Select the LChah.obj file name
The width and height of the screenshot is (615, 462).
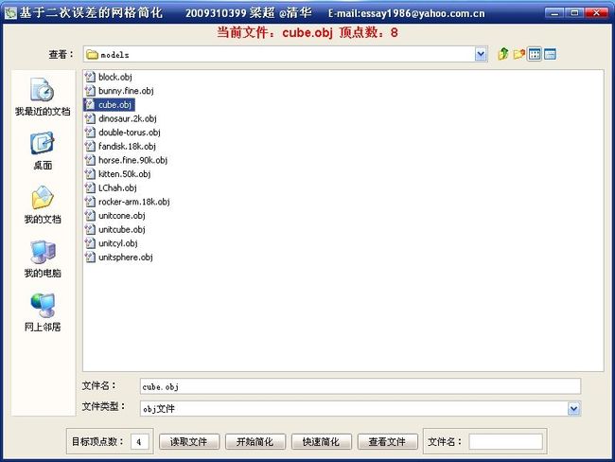click(117, 187)
